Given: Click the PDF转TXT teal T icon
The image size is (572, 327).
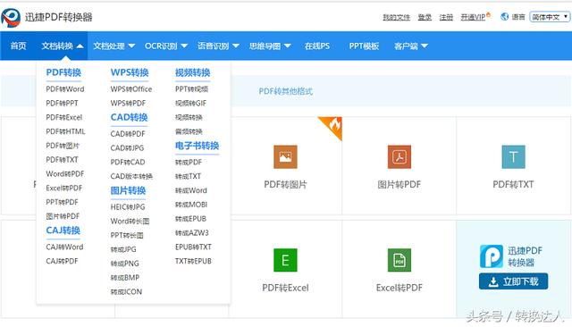Looking at the screenshot, I should (x=513, y=156).
